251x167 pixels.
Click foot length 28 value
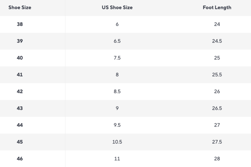coord(217,159)
